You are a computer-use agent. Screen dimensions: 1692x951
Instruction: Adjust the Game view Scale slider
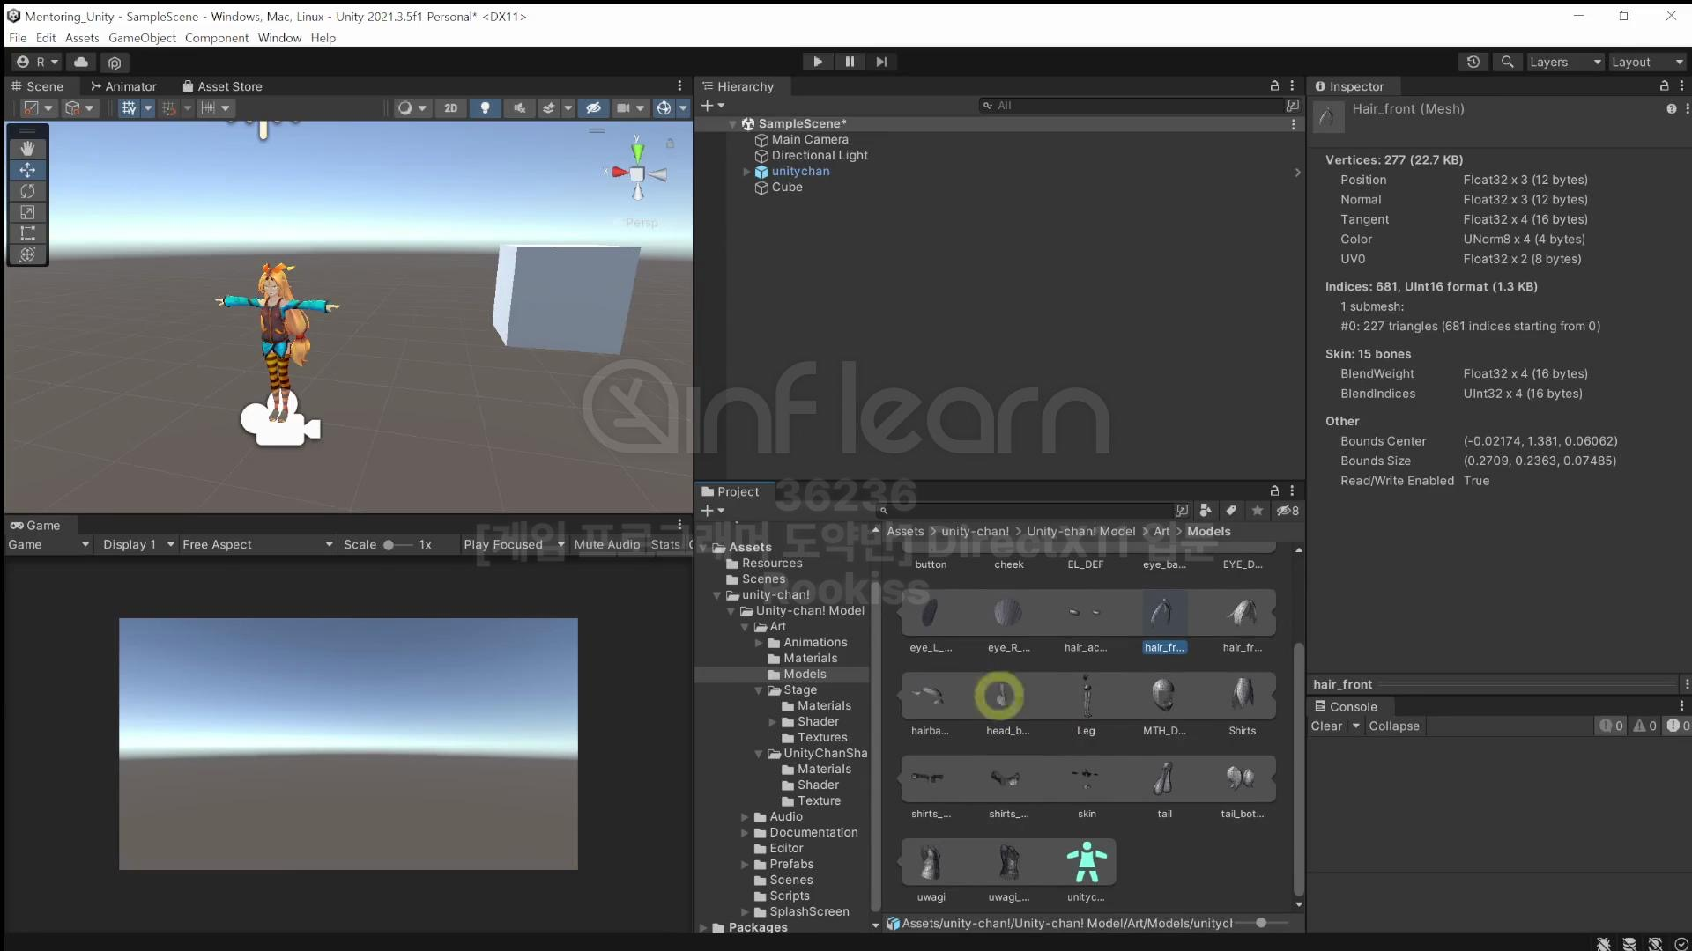coord(390,544)
